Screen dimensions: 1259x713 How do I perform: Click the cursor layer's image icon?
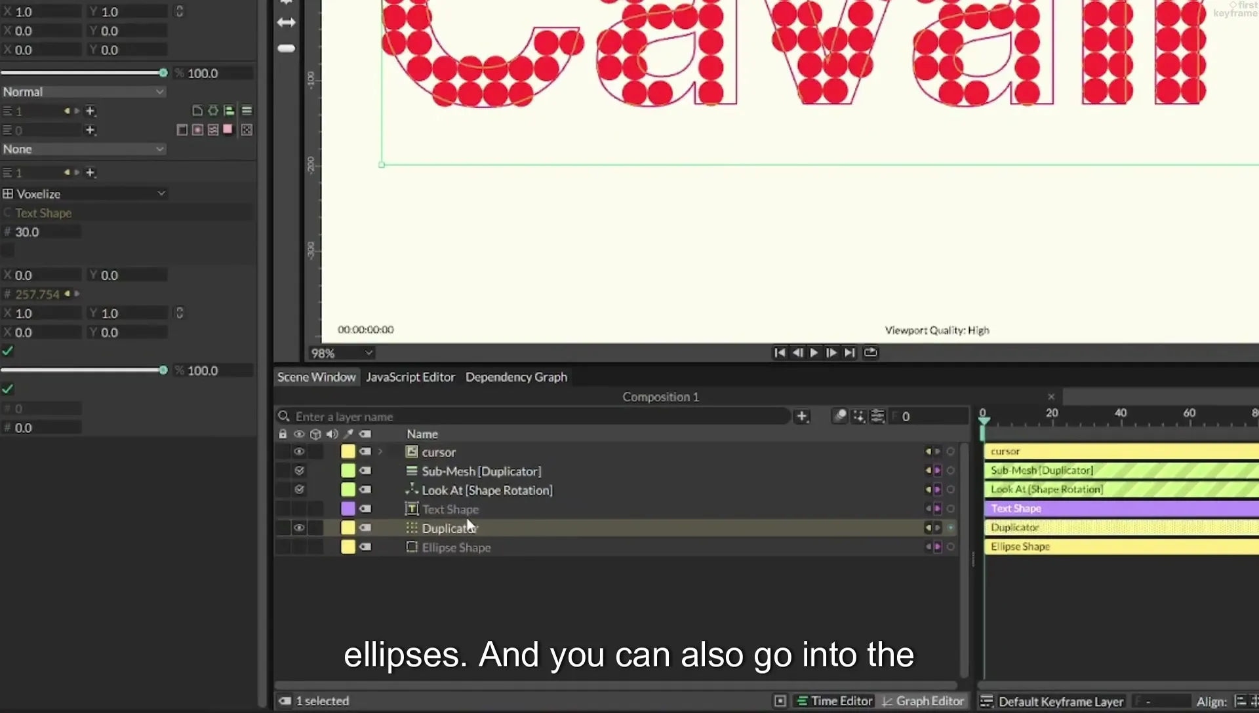(412, 452)
